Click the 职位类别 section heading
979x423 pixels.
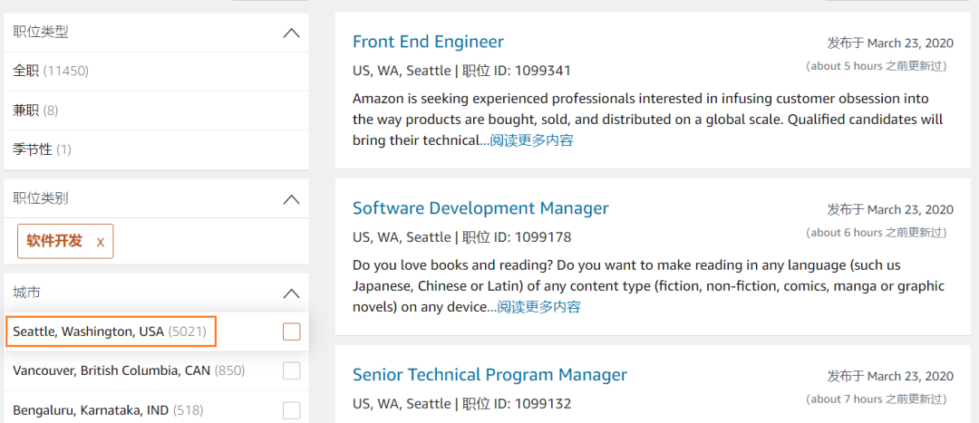[x=41, y=199]
